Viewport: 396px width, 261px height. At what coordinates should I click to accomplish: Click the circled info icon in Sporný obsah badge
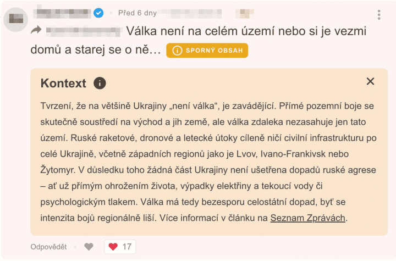pyautogui.click(x=177, y=51)
